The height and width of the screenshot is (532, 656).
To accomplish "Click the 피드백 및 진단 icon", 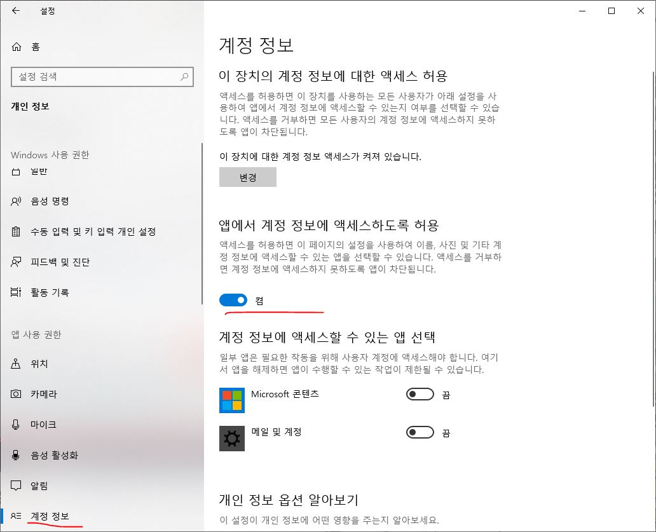I will point(16,263).
